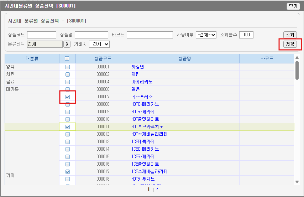Focus the 바코드 input field

coord(150,35)
